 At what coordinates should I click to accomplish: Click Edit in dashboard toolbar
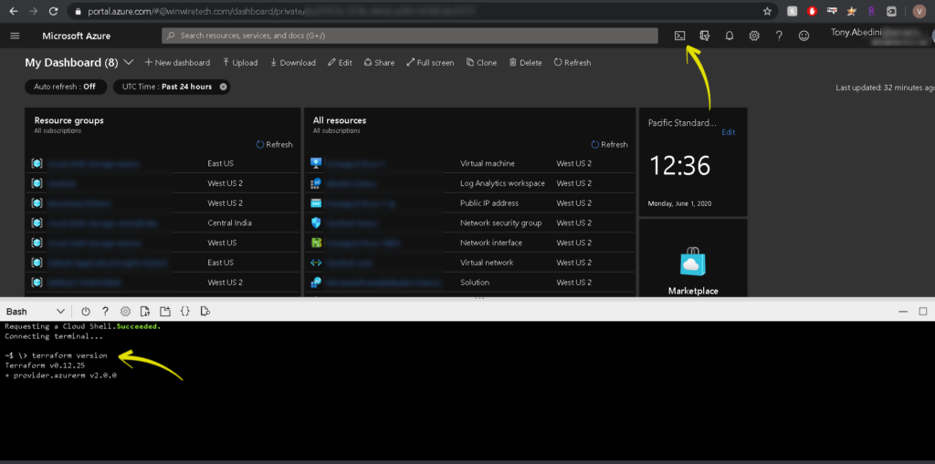pyautogui.click(x=340, y=63)
